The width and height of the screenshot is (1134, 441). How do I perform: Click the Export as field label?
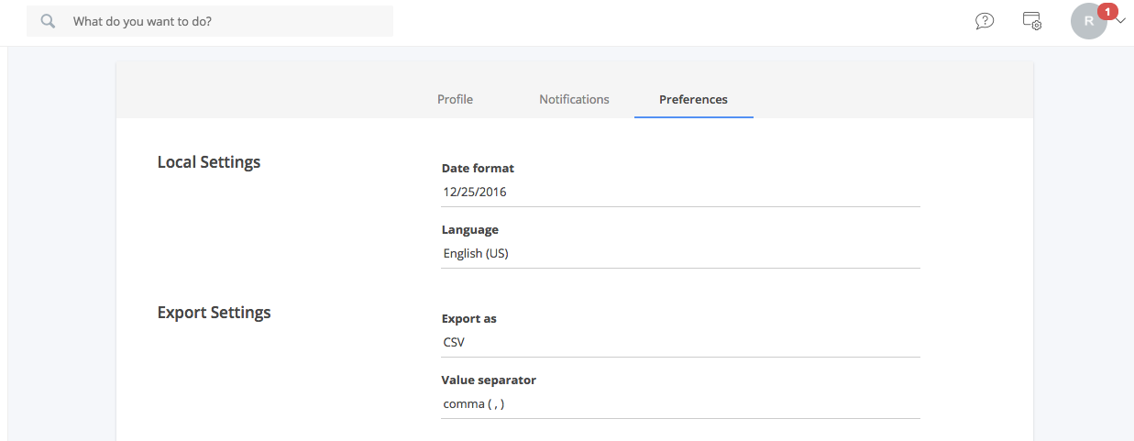click(469, 319)
